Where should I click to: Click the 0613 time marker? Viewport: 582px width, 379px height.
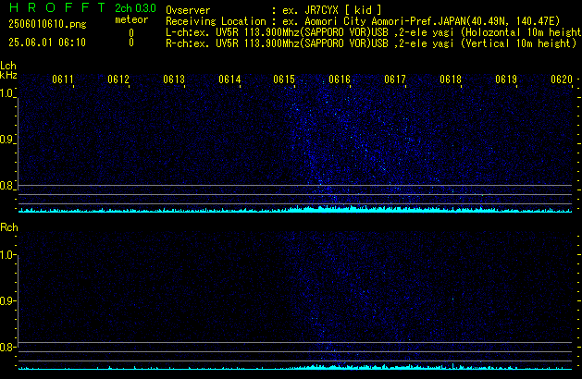174,79
